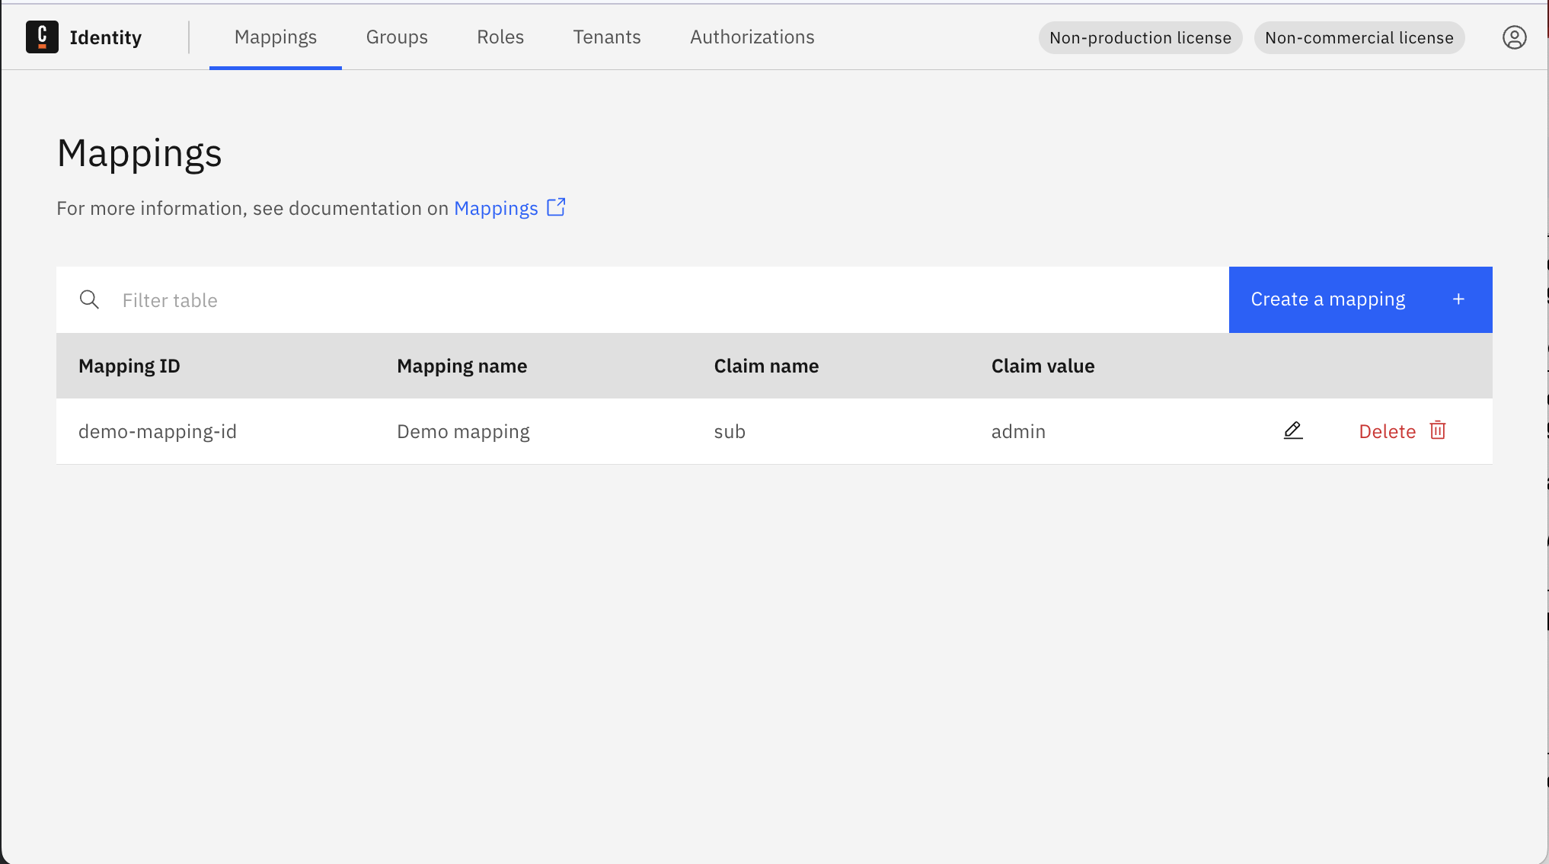Open the Roles tab
The height and width of the screenshot is (864, 1549).
coord(500,37)
